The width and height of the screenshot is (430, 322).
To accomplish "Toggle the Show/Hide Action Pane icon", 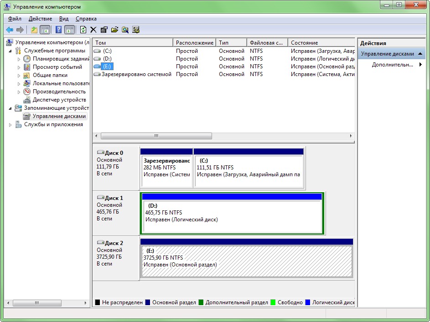I will coord(70,30).
